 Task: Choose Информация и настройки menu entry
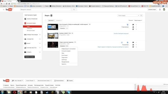click(x=69, y=49)
